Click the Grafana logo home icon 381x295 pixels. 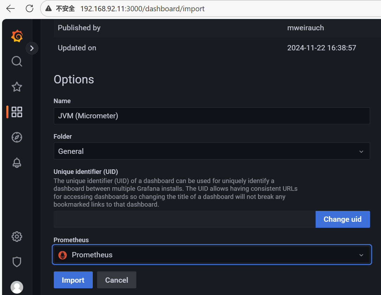click(x=17, y=36)
